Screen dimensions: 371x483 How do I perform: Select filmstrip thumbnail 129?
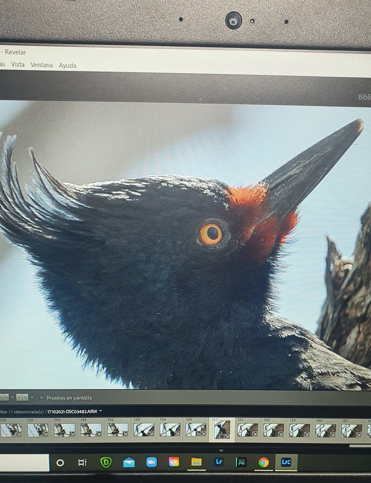tap(38, 429)
